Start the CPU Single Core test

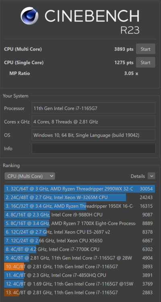(x=145, y=62)
